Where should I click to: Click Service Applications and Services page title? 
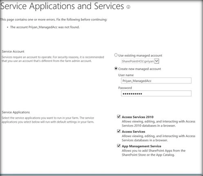click(x=62, y=6)
